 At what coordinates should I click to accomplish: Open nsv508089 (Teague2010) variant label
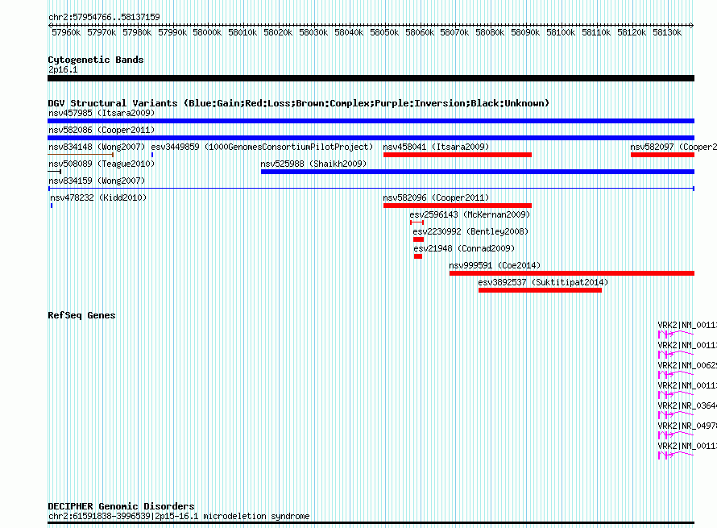point(102,164)
